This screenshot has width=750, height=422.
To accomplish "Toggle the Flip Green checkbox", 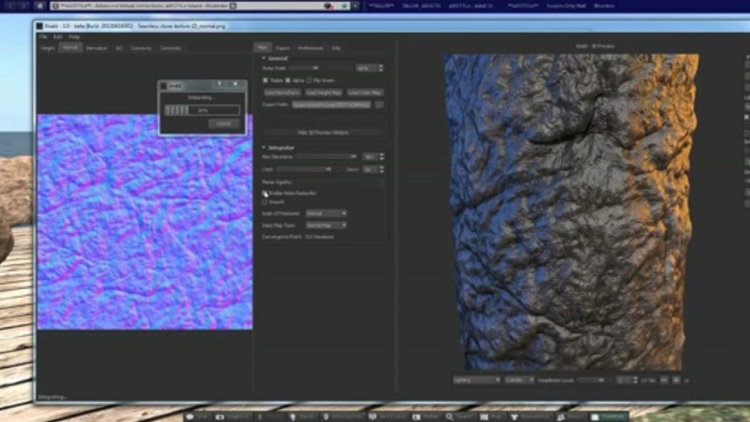I will tap(309, 80).
